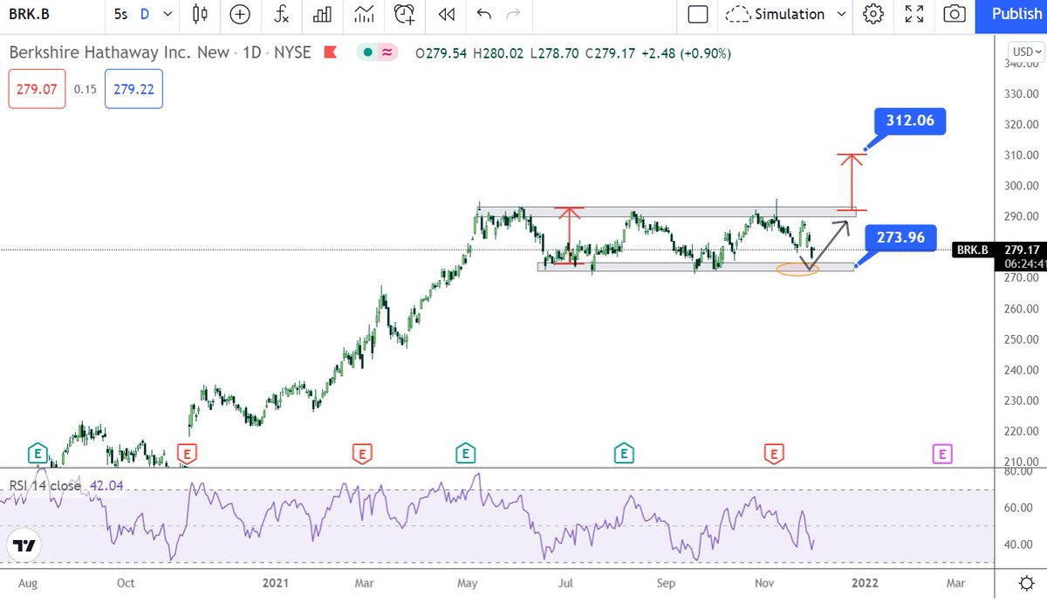
Task: Click the pink E earnings marker near Nov
Action: point(941,453)
